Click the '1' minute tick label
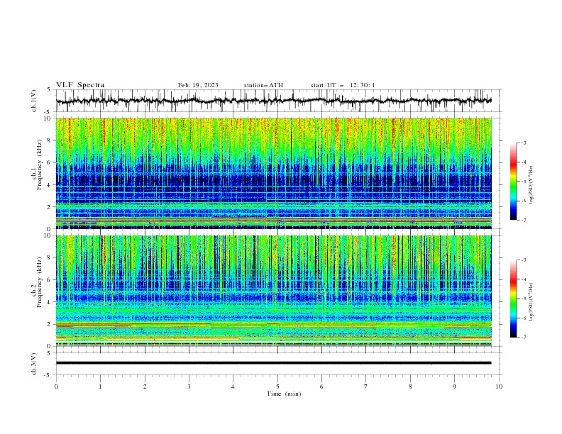562x434 pixels. click(x=100, y=386)
